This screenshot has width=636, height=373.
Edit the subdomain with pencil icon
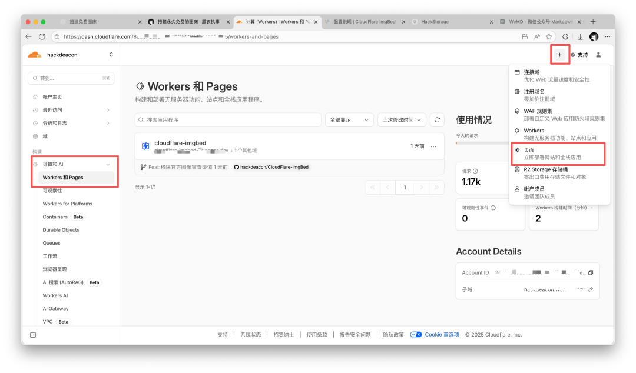coord(591,289)
